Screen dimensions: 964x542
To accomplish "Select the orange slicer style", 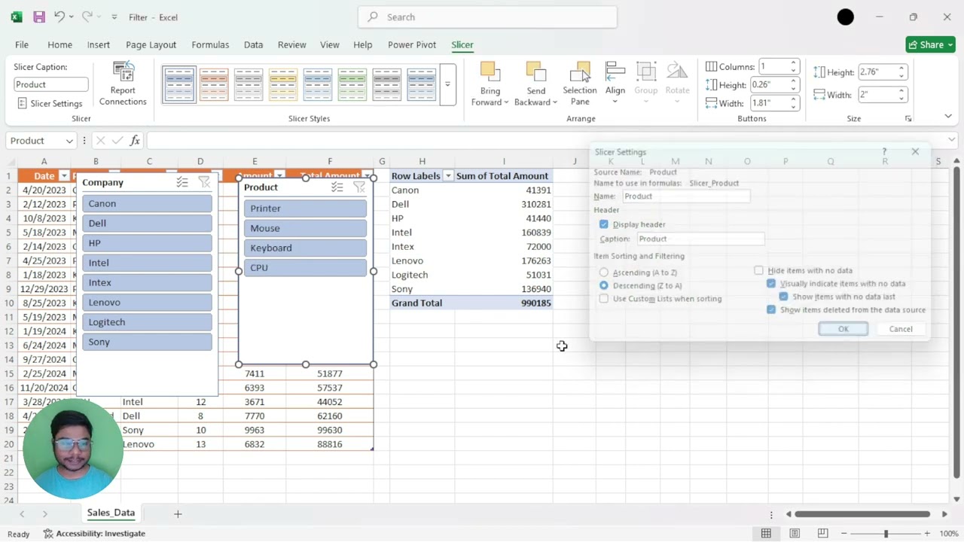I will pyautogui.click(x=214, y=84).
